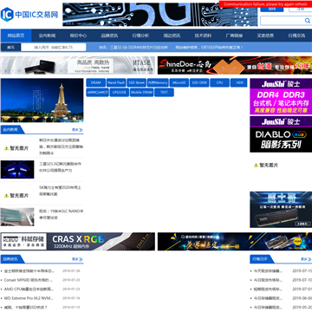
Task: Click 更多 arrows beside 品牌资讯
Action: tap(77, 259)
